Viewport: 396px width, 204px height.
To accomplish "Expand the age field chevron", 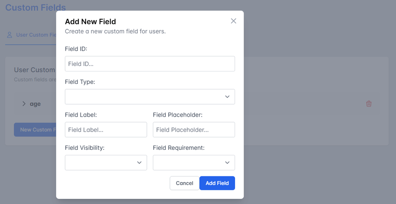I will pyautogui.click(x=24, y=104).
